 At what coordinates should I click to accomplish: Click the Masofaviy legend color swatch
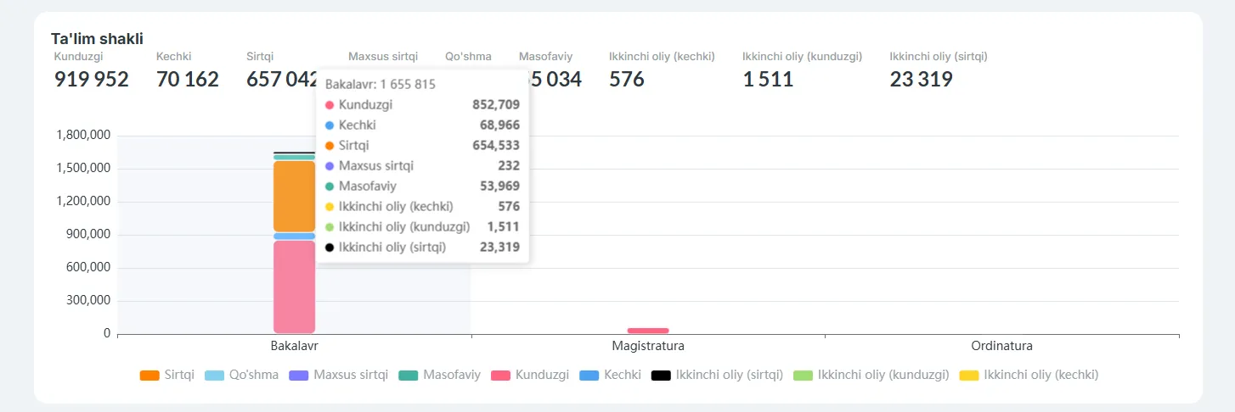point(409,375)
